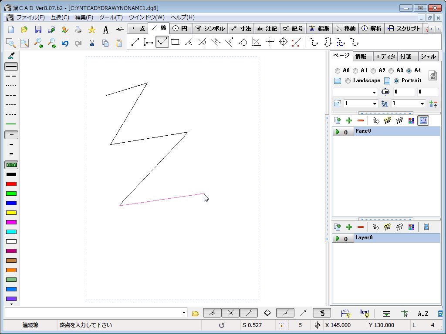The image size is (446, 334).
Task: Switch to the 円 toolbar tab
Action: click(x=180, y=28)
